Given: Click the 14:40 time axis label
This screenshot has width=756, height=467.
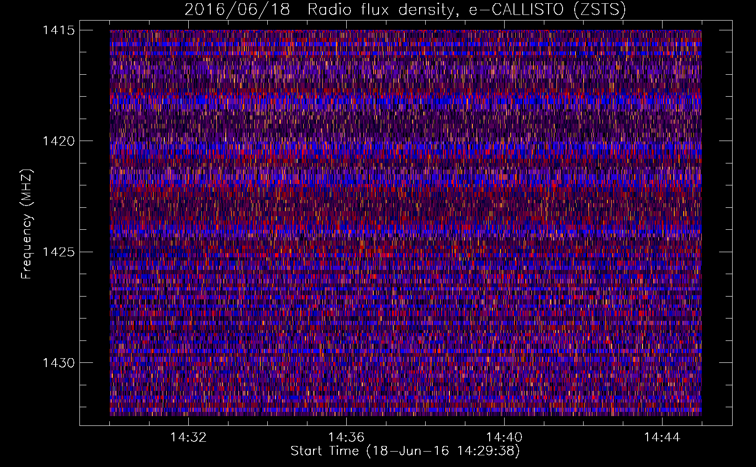Looking at the screenshot, I should 504,438.
